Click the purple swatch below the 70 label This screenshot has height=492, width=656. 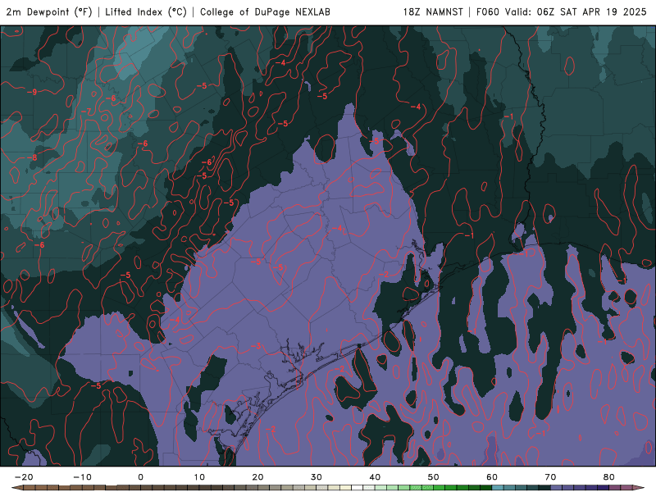tap(557, 488)
